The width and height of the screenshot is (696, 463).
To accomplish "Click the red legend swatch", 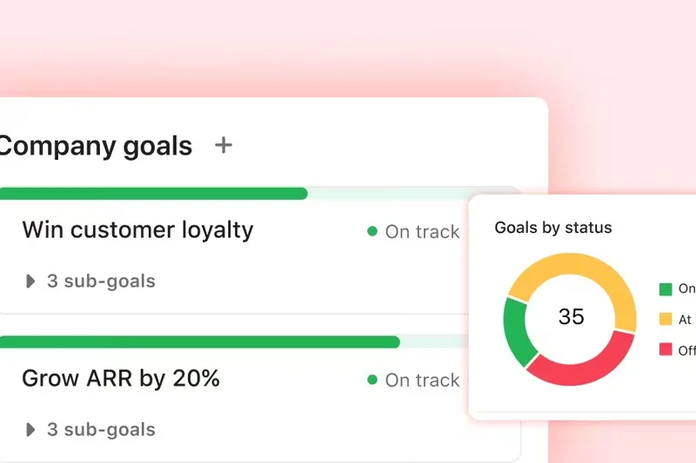I will [x=666, y=350].
